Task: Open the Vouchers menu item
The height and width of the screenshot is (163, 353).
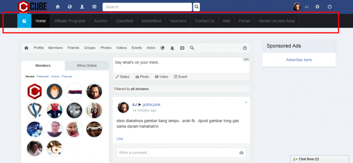Action: click(178, 21)
